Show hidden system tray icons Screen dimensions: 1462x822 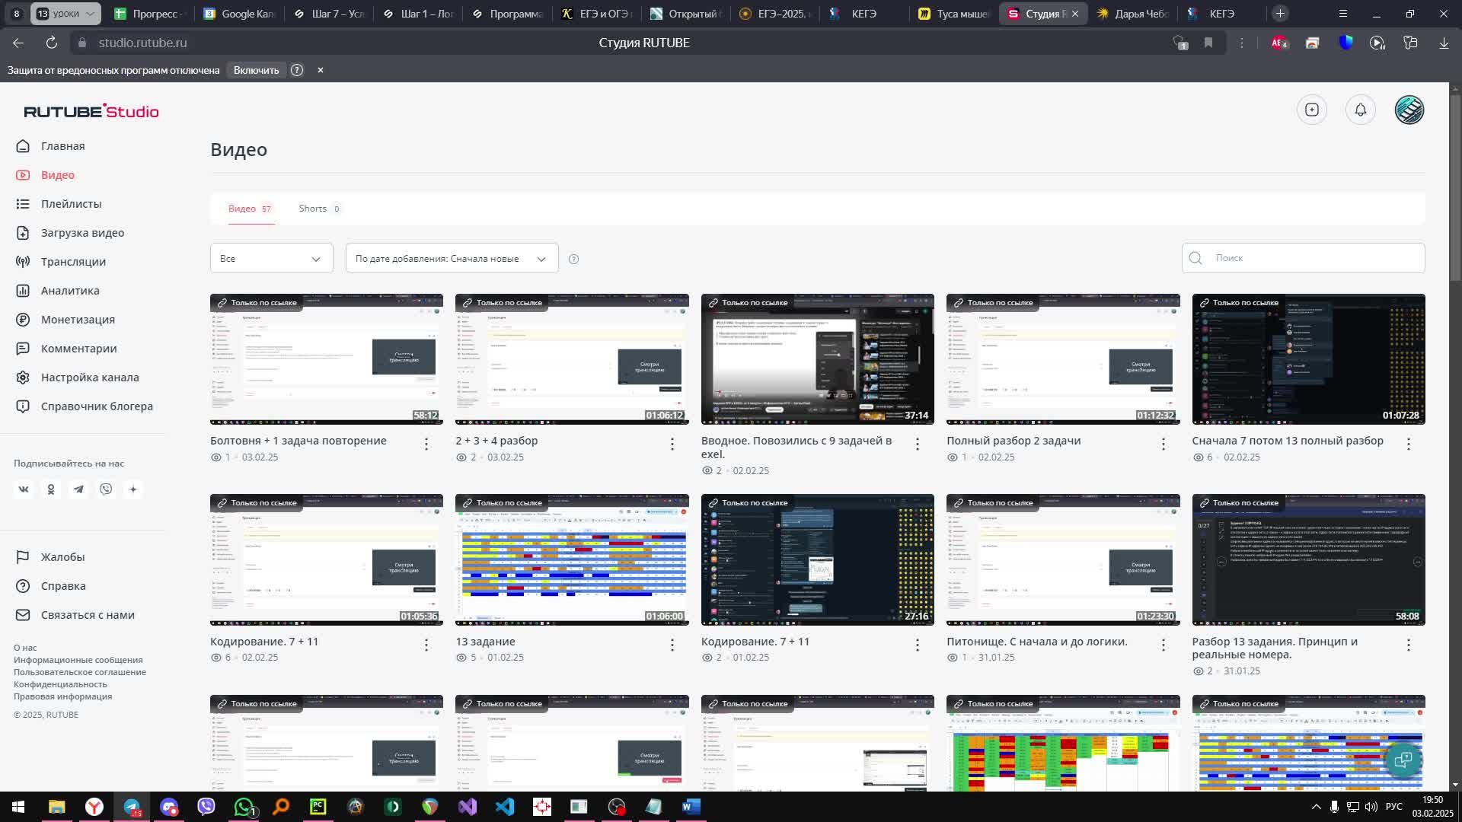(x=1316, y=807)
